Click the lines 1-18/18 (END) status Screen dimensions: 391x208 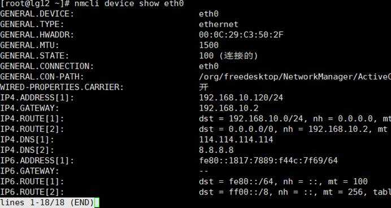pyautogui.click(x=47, y=202)
